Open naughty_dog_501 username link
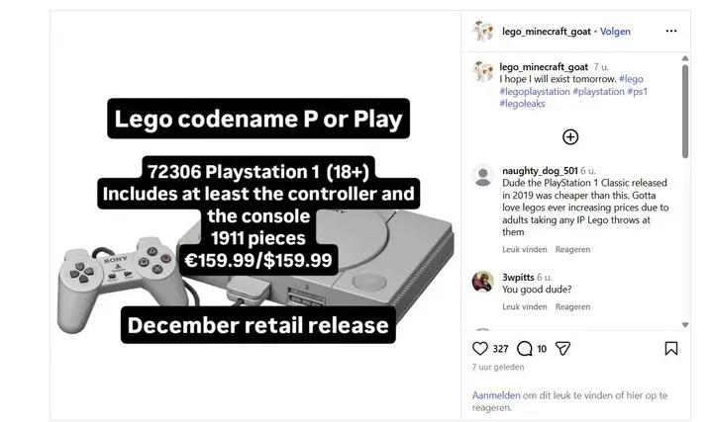Screen dimensions: 713x422 (x=540, y=171)
